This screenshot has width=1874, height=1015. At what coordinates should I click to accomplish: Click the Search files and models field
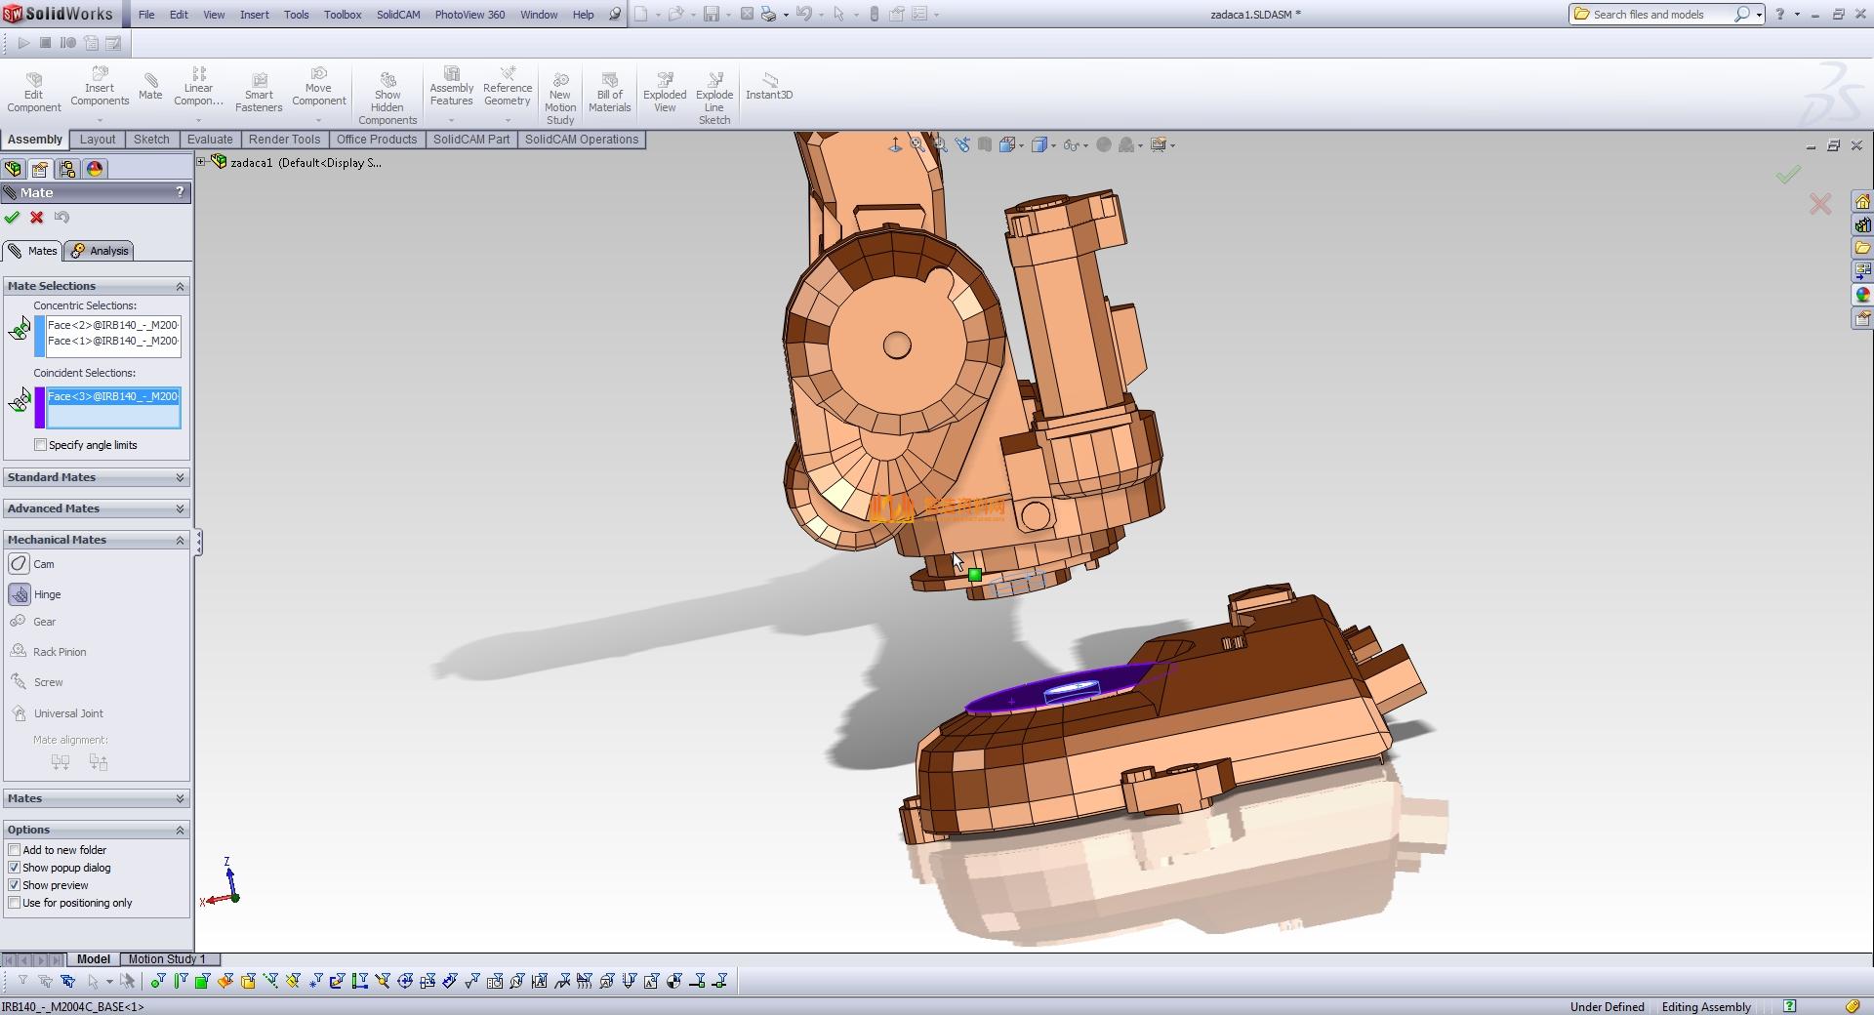tap(1659, 15)
